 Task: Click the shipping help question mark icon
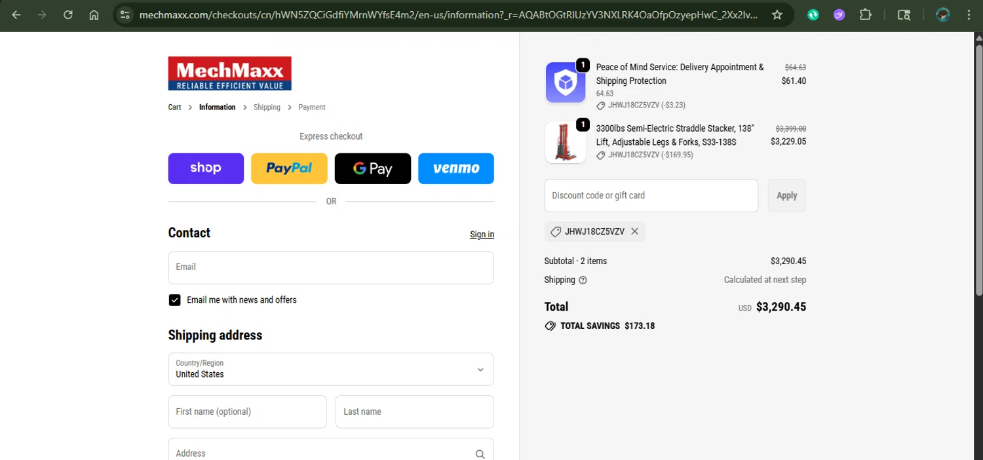[x=583, y=280]
